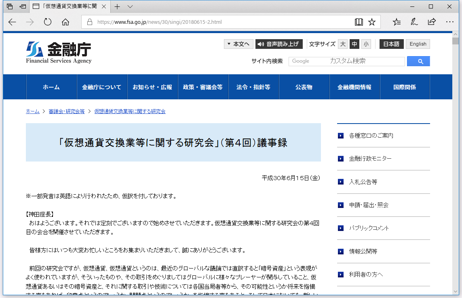Open reading view in the address bar
The width and height of the screenshot is (462, 298).
point(359,22)
